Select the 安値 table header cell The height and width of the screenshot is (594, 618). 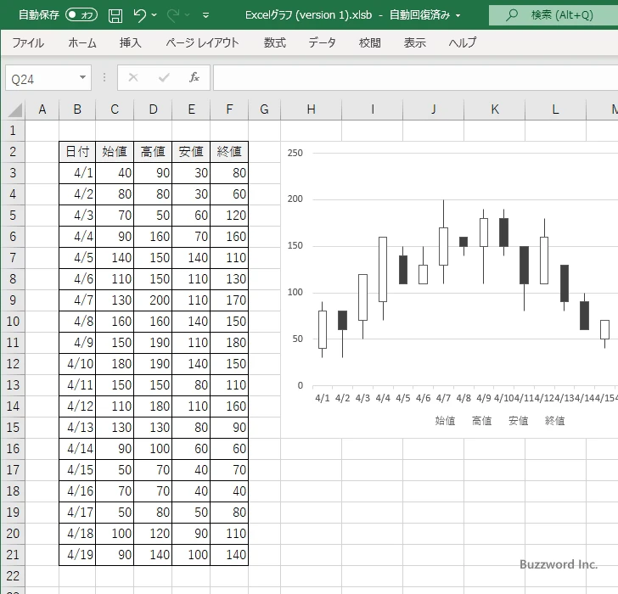[x=191, y=152]
